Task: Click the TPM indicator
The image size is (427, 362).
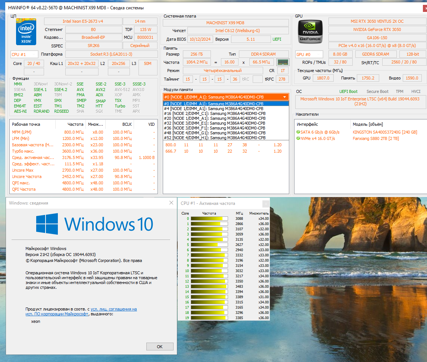Action: 399,91
